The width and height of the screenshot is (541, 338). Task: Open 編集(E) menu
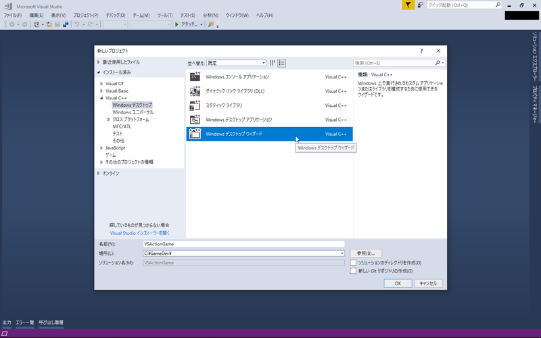[37, 15]
